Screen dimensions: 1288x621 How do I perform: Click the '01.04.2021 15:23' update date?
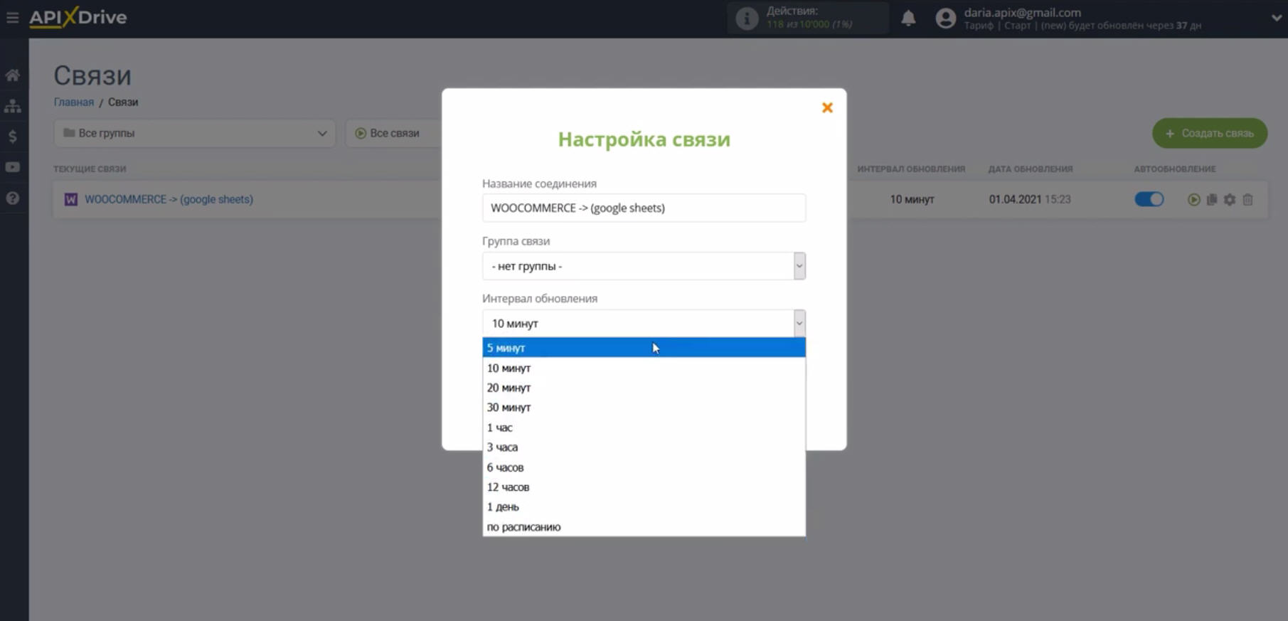1029,199
